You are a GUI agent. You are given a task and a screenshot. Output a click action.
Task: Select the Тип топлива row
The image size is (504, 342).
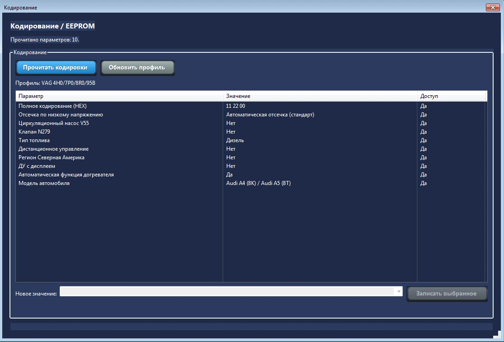252,140
